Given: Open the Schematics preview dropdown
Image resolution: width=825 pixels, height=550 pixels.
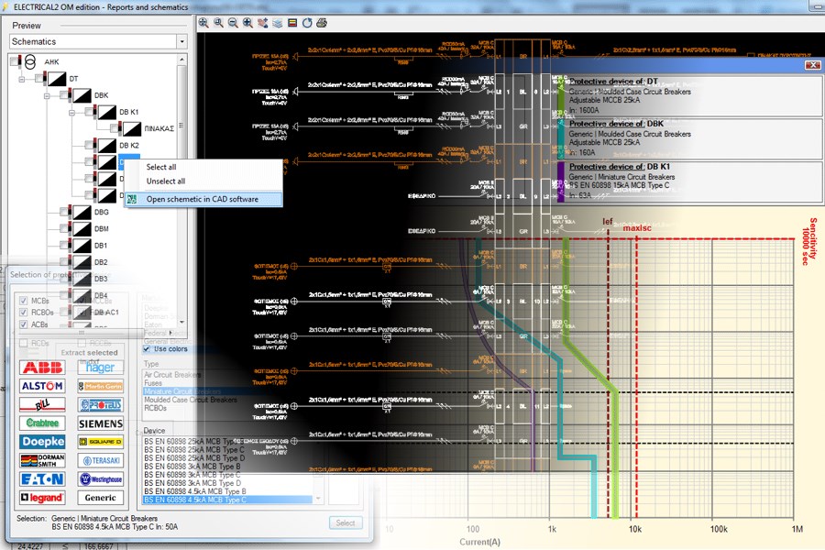Looking at the screenshot, I should pos(181,41).
